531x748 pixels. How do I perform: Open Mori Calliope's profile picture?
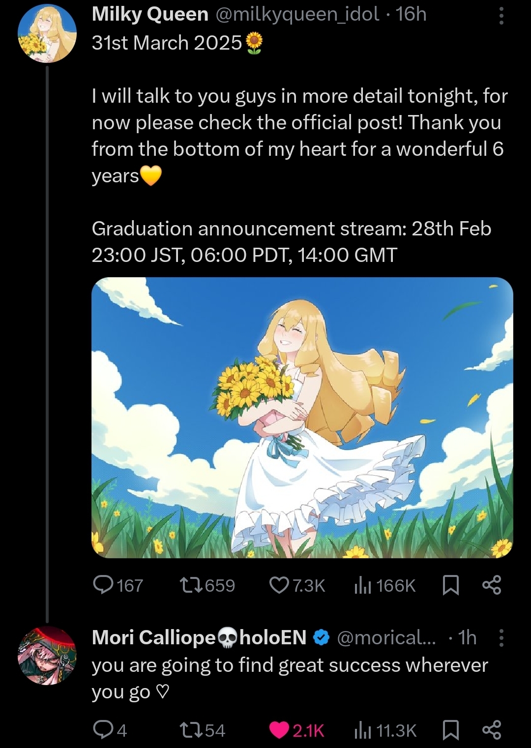click(47, 656)
